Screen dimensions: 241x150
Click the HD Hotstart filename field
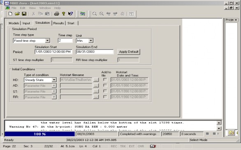(76, 80)
